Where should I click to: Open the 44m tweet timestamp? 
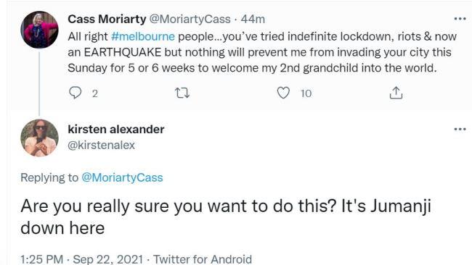253,20
